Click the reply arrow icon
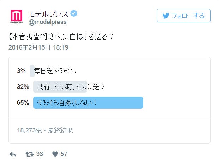219x164 pixels. 12,154
